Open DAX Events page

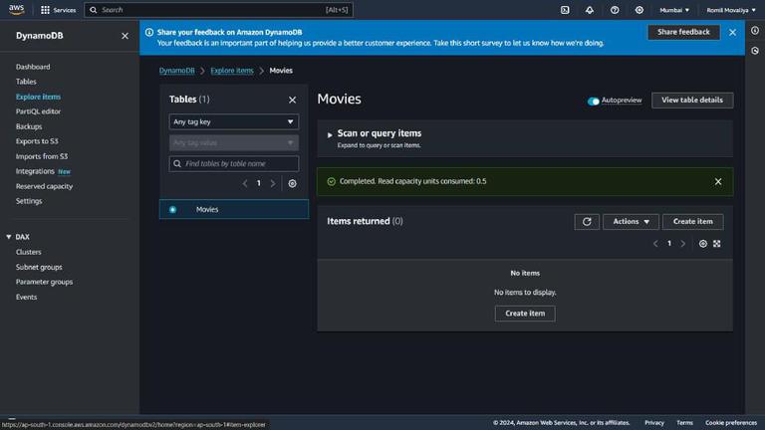point(26,297)
